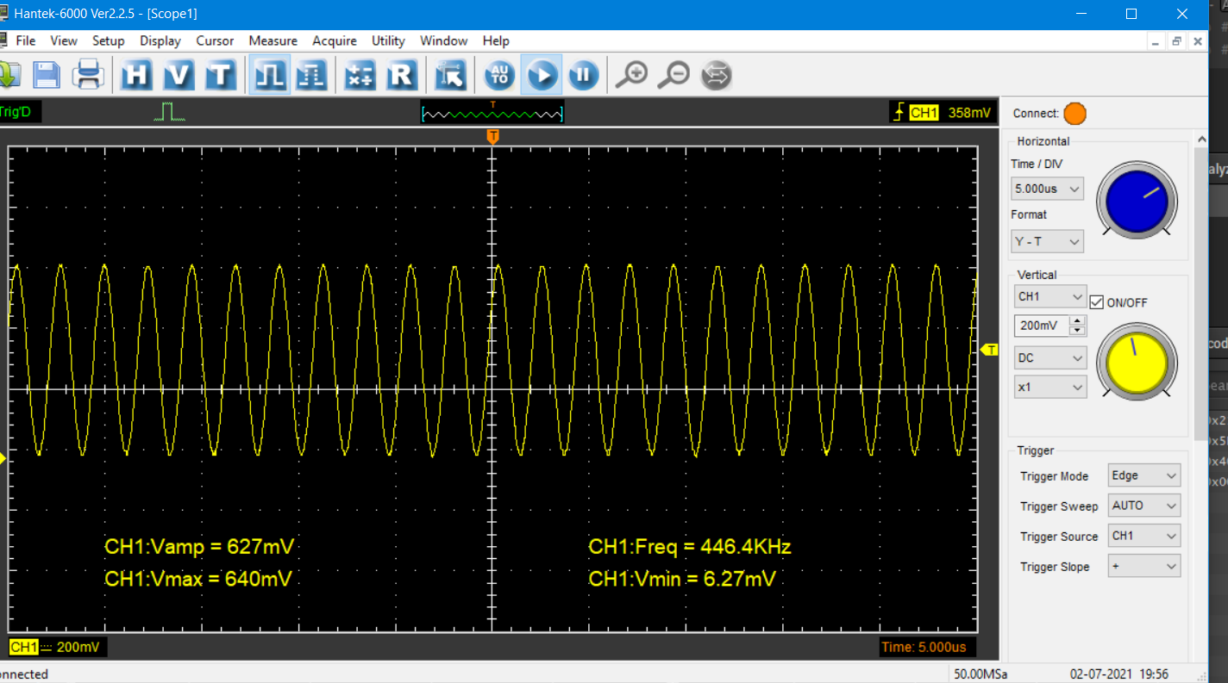Click the Trig'D status label
The width and height of the screenshot is (1228, 683).
(17, 112)
